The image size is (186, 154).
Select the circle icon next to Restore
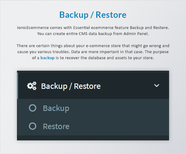[32, 126]
